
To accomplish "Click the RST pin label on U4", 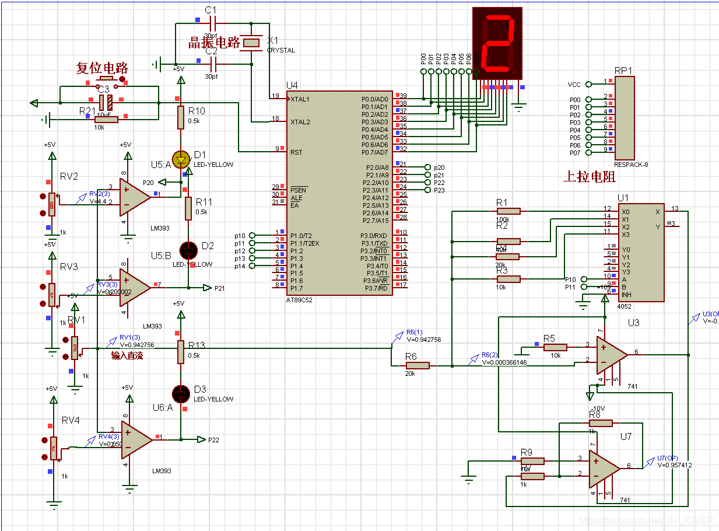I will point(296,152).
